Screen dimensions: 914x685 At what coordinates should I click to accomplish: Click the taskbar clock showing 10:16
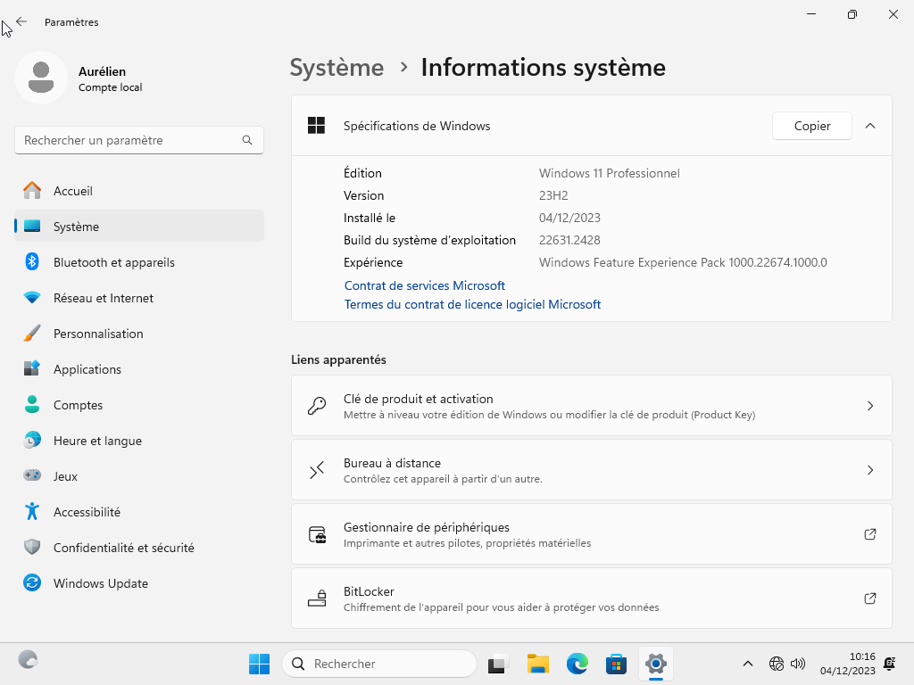click(x=848, y=664)
